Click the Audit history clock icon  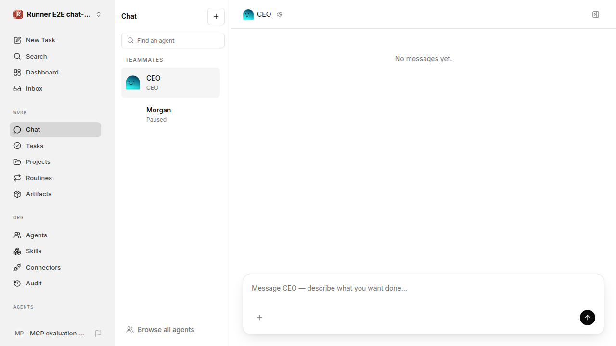(17, 284)
